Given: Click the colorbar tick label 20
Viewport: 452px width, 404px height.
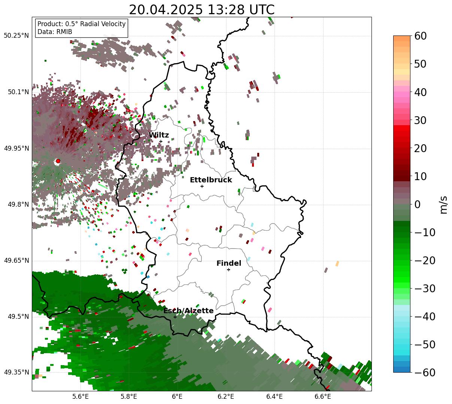Looking at the screenshot, I should point(421,148).
